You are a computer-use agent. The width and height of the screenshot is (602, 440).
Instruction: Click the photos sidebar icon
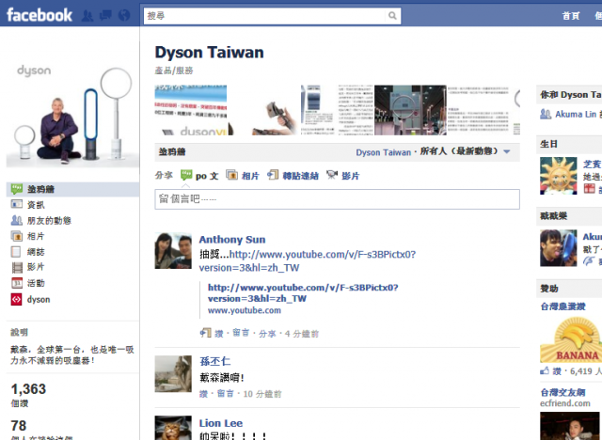click(x=17, y=236)
